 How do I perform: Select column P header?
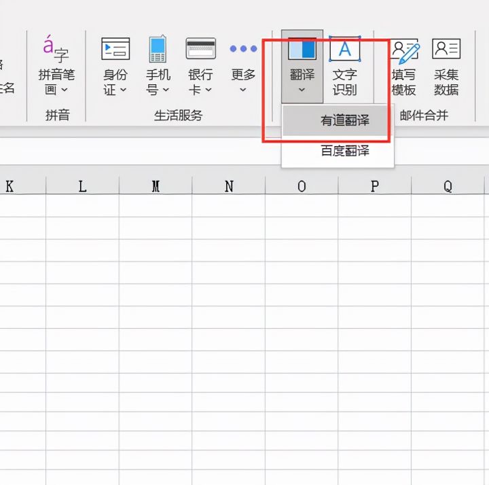pos(374,187)
